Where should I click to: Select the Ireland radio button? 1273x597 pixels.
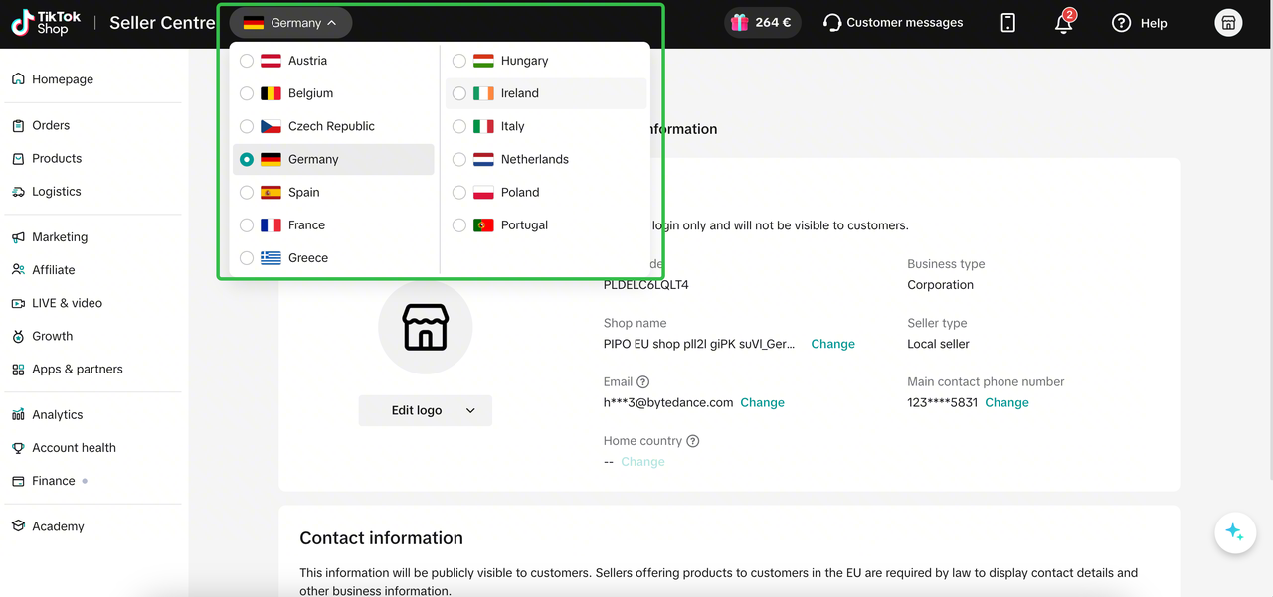point(459,93)
